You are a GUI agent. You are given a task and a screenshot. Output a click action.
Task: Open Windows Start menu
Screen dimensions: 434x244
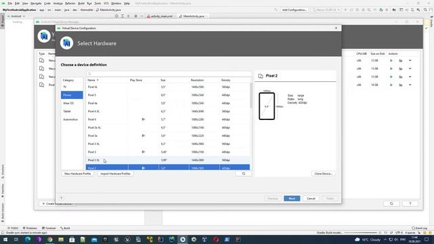(5, 239)
